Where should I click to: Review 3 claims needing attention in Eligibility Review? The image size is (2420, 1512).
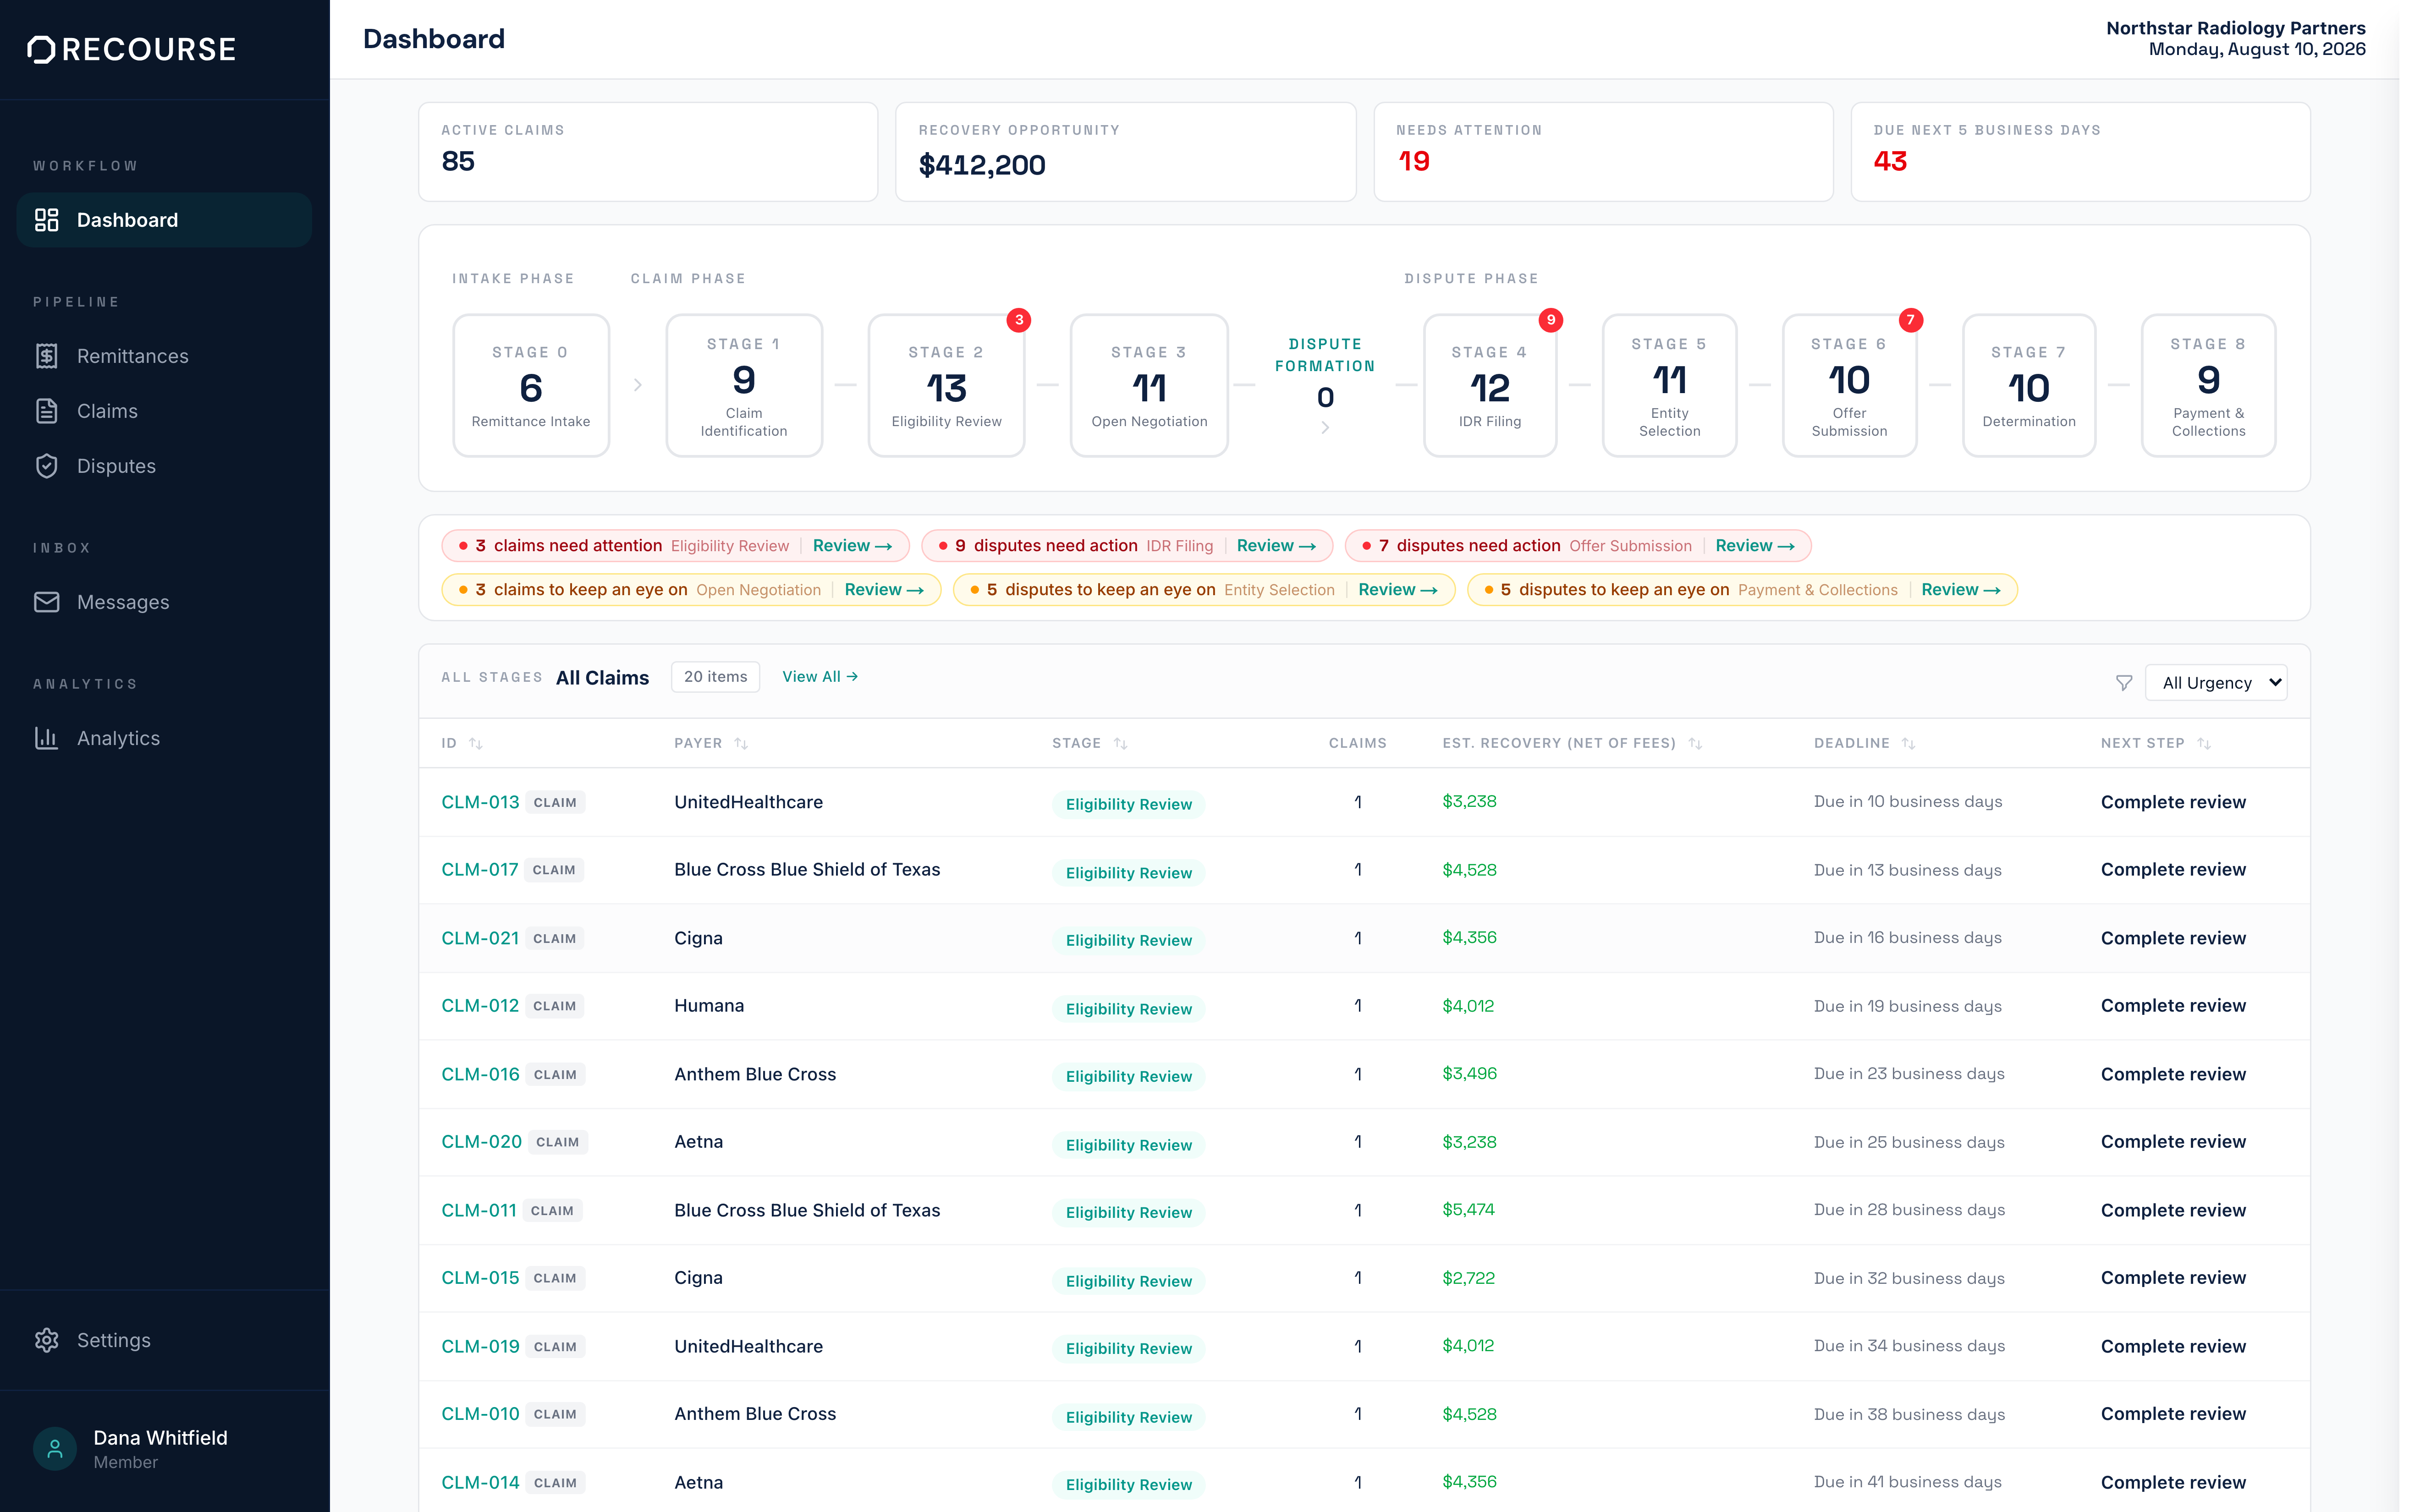pyautogui.click(x=852, y=546)
